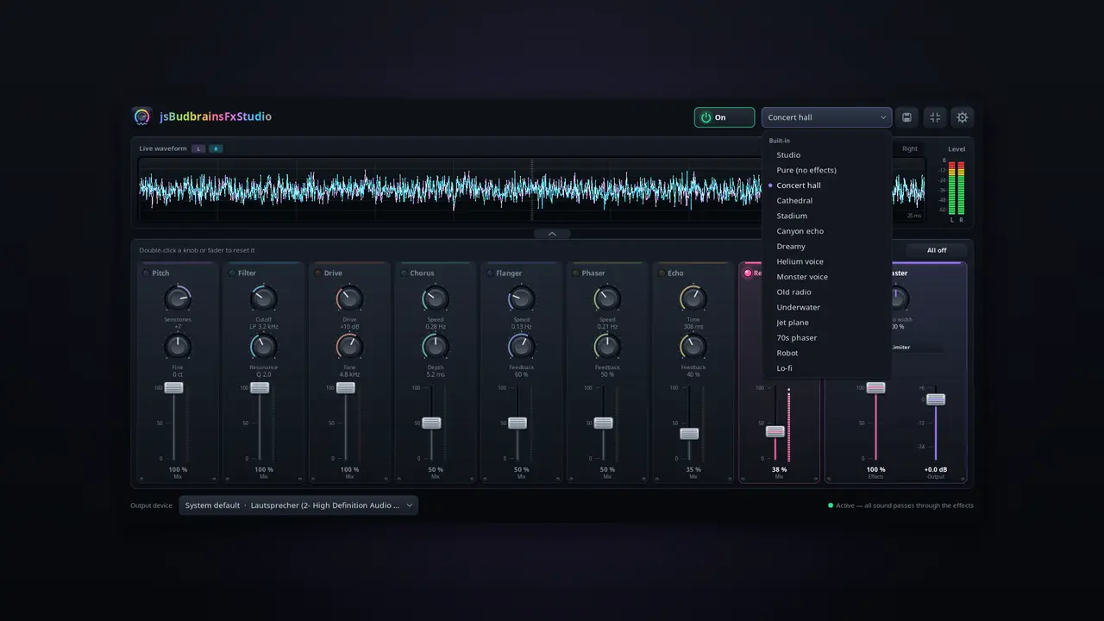
Task: Enable the Drive effect LED
Action: [x=317, y=273]
